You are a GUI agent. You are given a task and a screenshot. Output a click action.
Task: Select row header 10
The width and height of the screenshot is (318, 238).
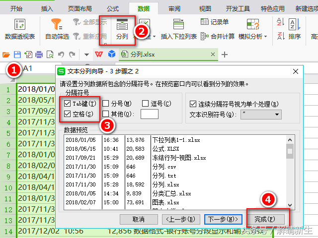(x=8, y=188)
